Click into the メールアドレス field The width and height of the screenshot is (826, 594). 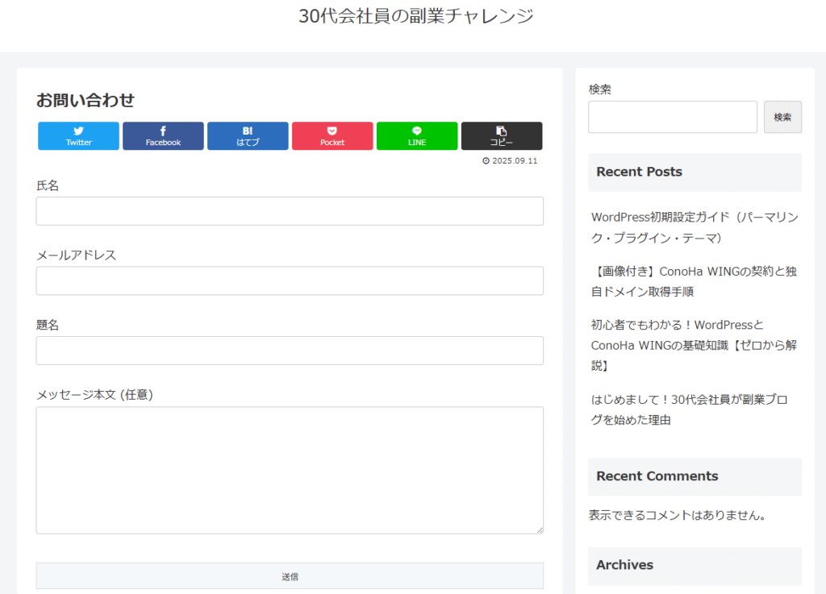click(x=290, y=281)
